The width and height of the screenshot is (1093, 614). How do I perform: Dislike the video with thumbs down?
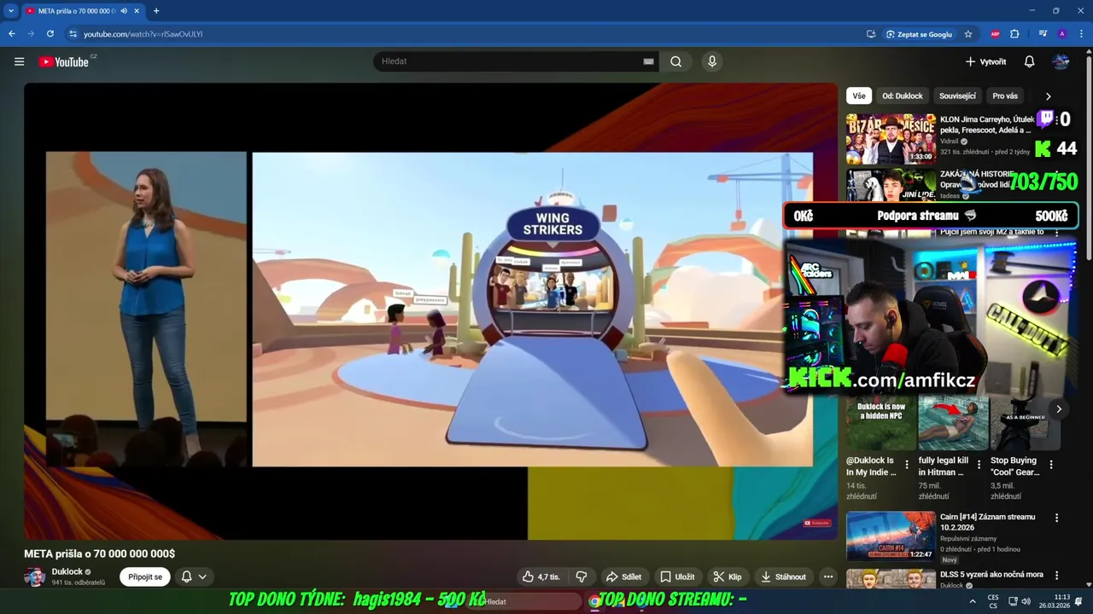point(582,576)
